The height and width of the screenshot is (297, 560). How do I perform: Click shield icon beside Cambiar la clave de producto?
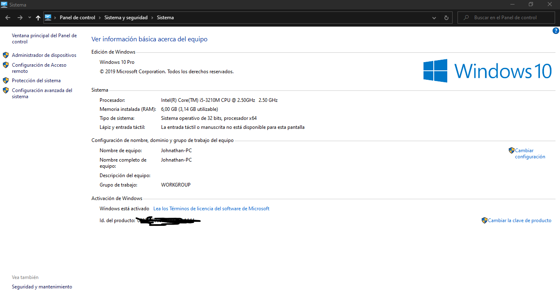(x=485, y=220)
